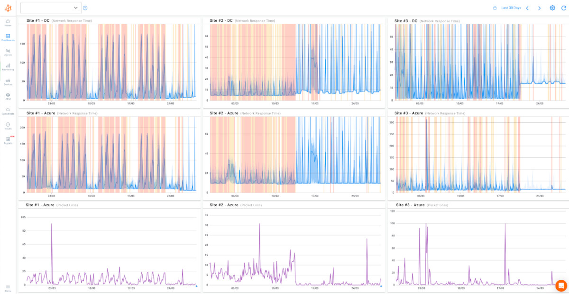The height and width of the screenshot is (294, 569).
Task: Open the Speedtests sidebar section
Action: (8, 110)
